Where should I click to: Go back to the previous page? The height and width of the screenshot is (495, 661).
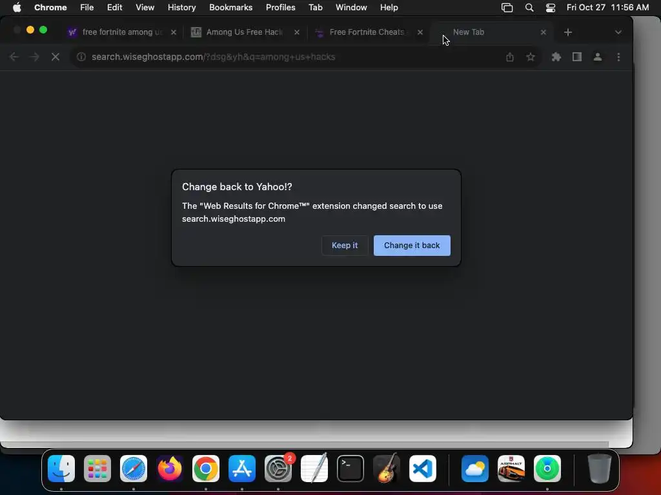14,57
